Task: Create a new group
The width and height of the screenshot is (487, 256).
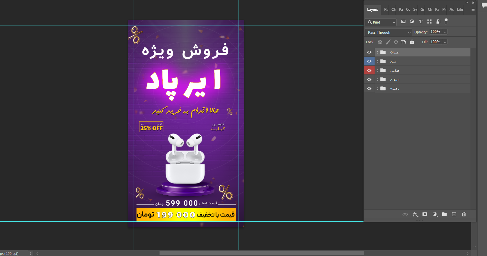Action: (444, 214)
